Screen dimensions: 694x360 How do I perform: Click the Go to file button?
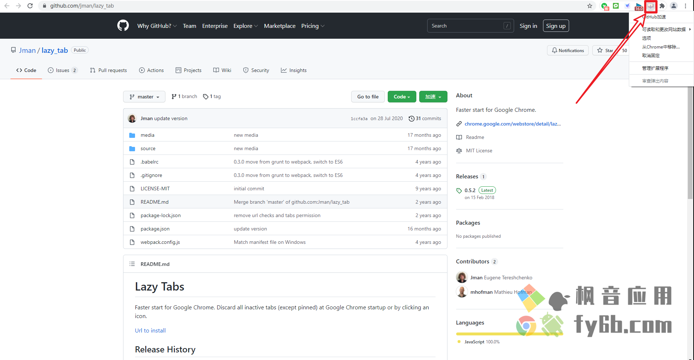click(x=368, y=97)
